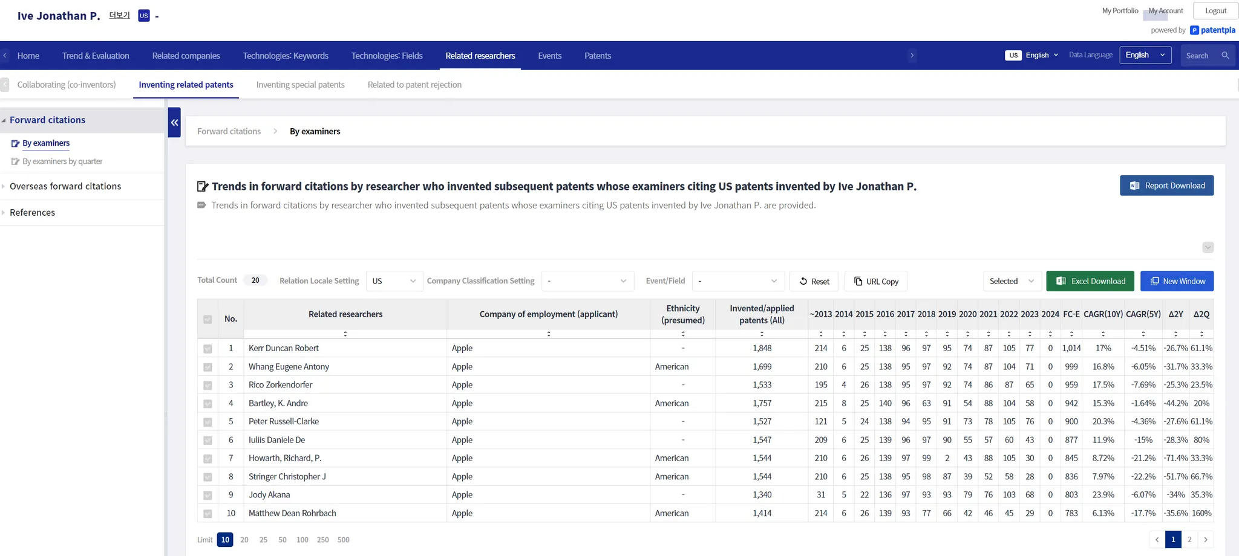This screenshot has width=1239, height=556.
Task: Open By examiners by quarter item
Action: click(62, 161)
